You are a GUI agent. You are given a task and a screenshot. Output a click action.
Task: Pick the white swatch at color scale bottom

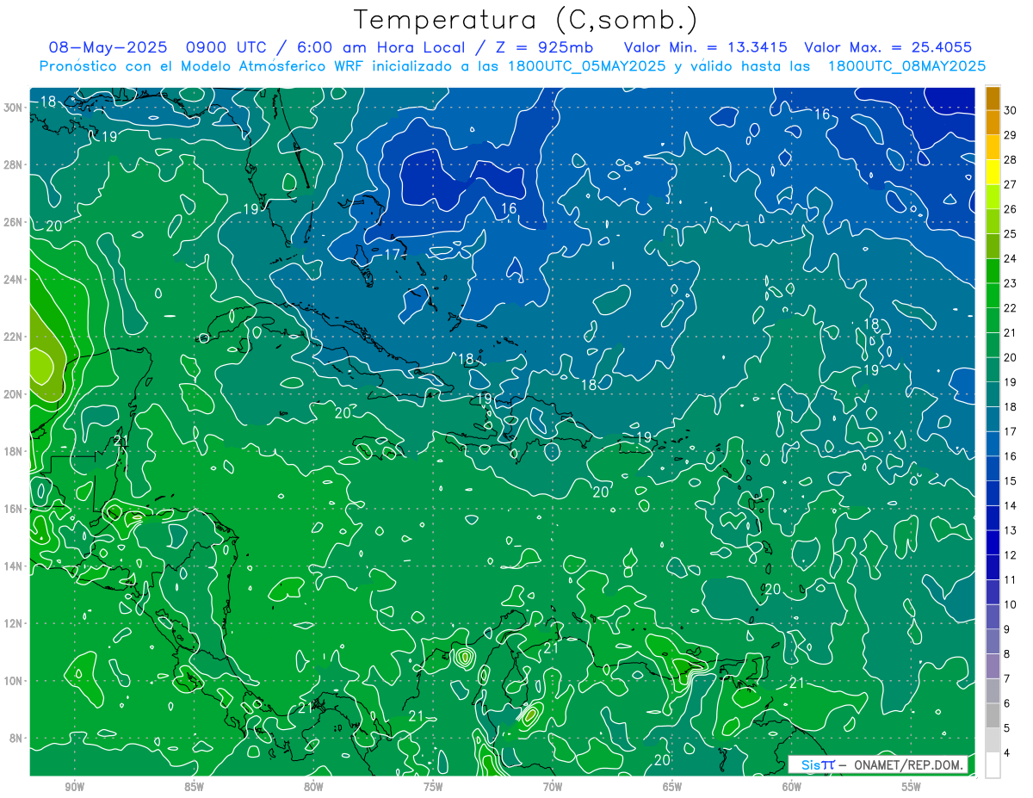pos(993,765)
